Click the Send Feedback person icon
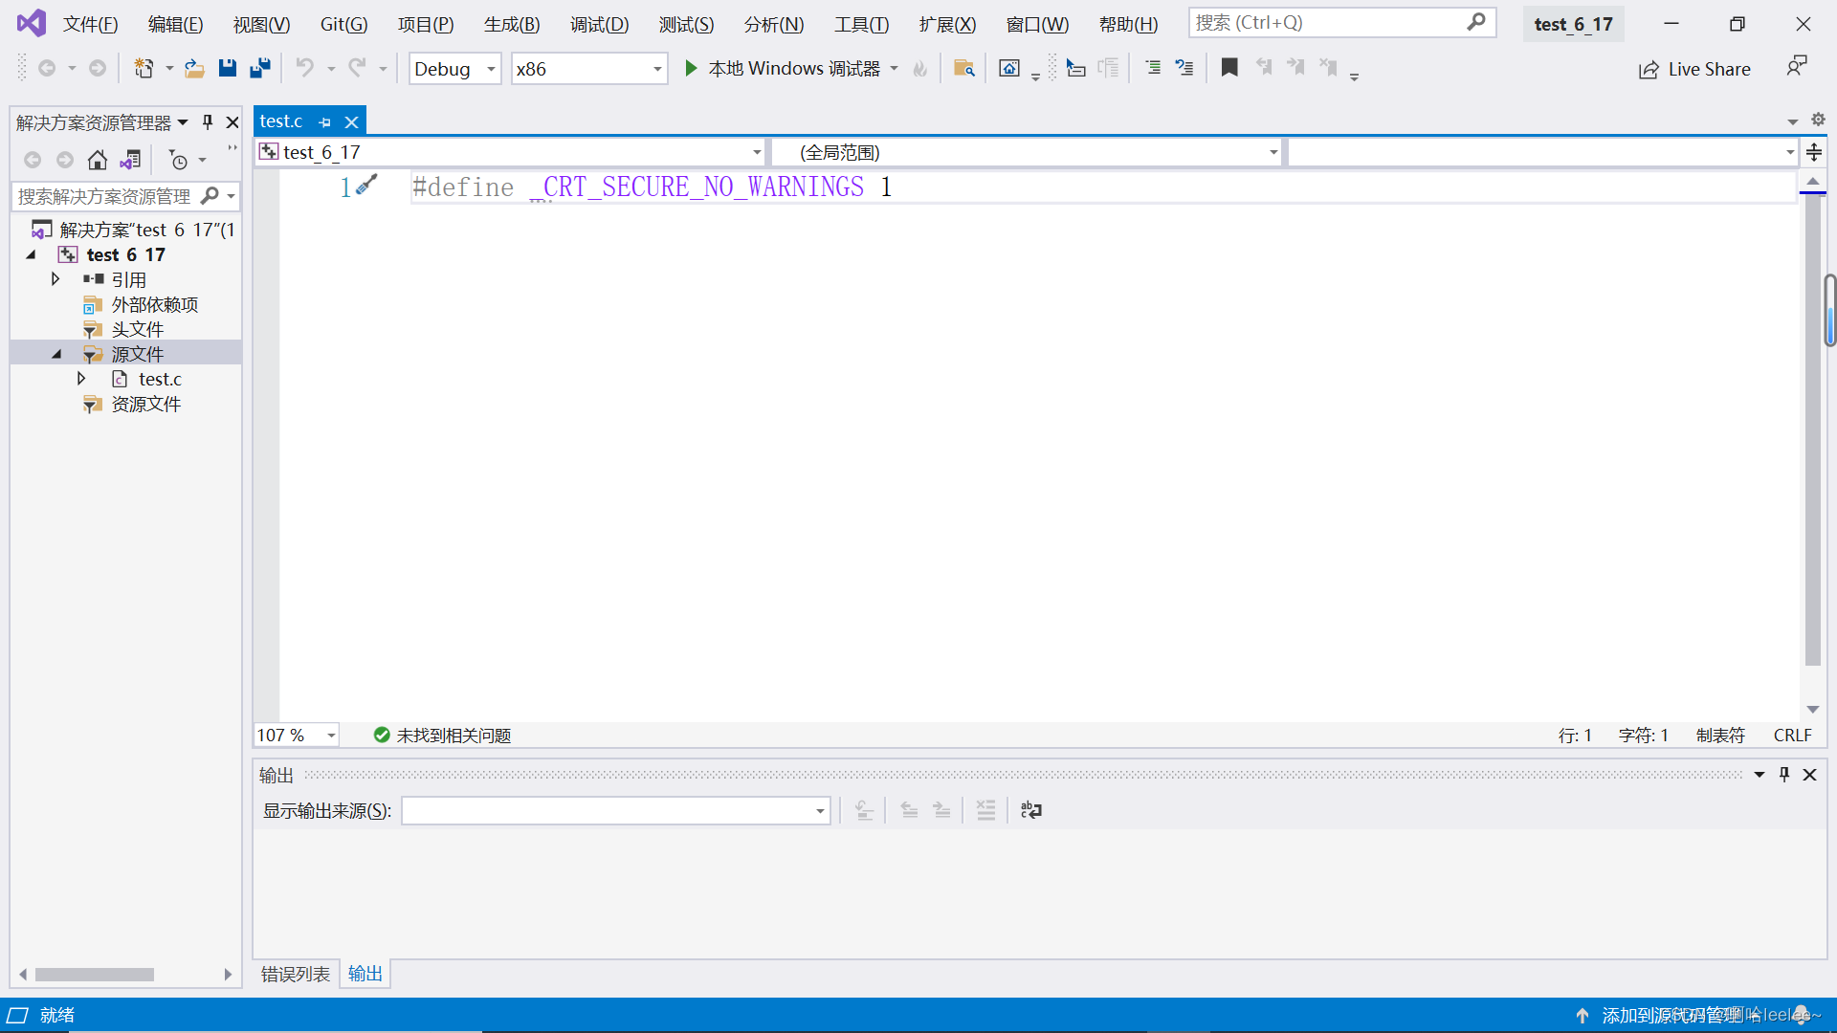 pyautogui.click(x=1796, y=67)
